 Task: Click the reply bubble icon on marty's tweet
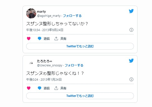pos(40,39)
